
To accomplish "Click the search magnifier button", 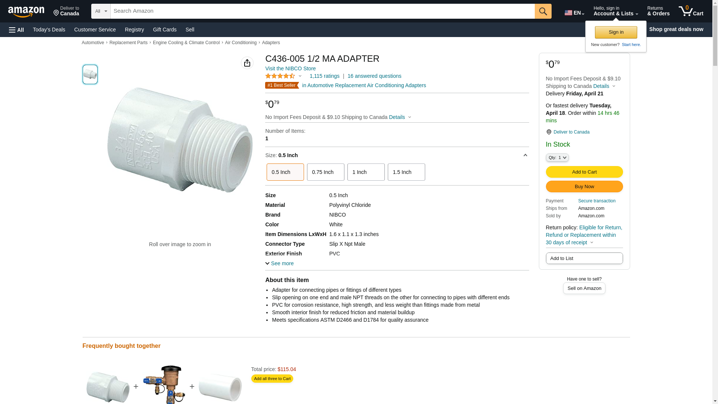I will 543,11.
